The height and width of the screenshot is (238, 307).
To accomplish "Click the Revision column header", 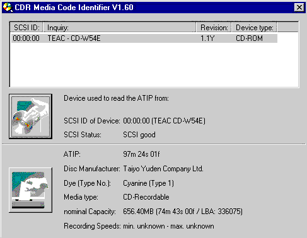I will tap(214, 28).
